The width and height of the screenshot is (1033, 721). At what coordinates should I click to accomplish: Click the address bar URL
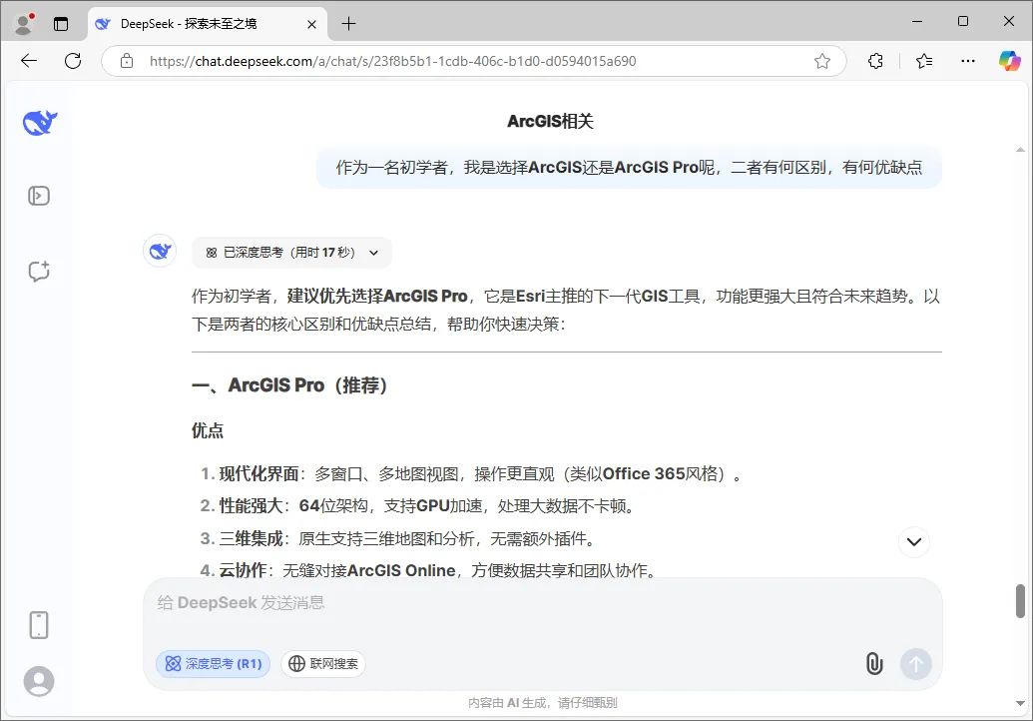pyautogui.click(x=392, y=61)
